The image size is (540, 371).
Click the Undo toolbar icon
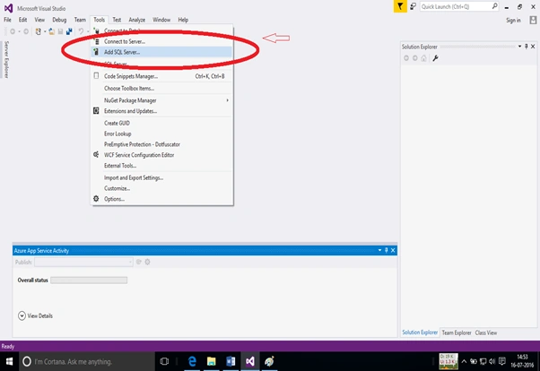point(81,31)
